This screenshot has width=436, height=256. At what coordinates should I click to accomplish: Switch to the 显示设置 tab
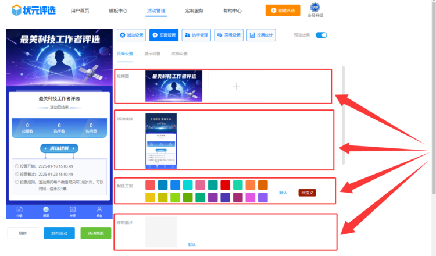click(152, 54)
